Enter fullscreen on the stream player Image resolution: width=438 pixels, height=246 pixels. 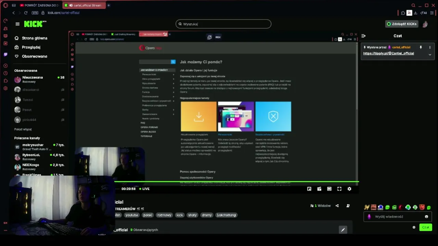click(339, 189)
